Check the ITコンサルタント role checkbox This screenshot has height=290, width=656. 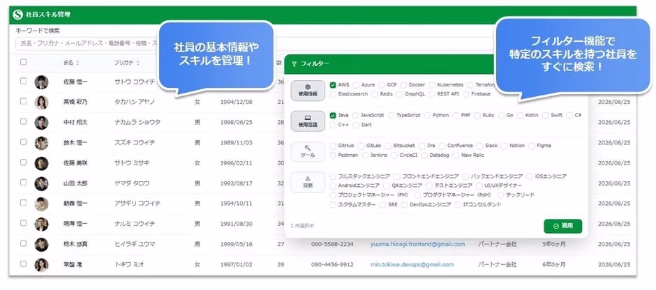click(458, 205)
